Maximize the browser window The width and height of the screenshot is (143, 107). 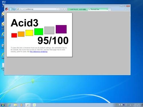pos(125,6)
